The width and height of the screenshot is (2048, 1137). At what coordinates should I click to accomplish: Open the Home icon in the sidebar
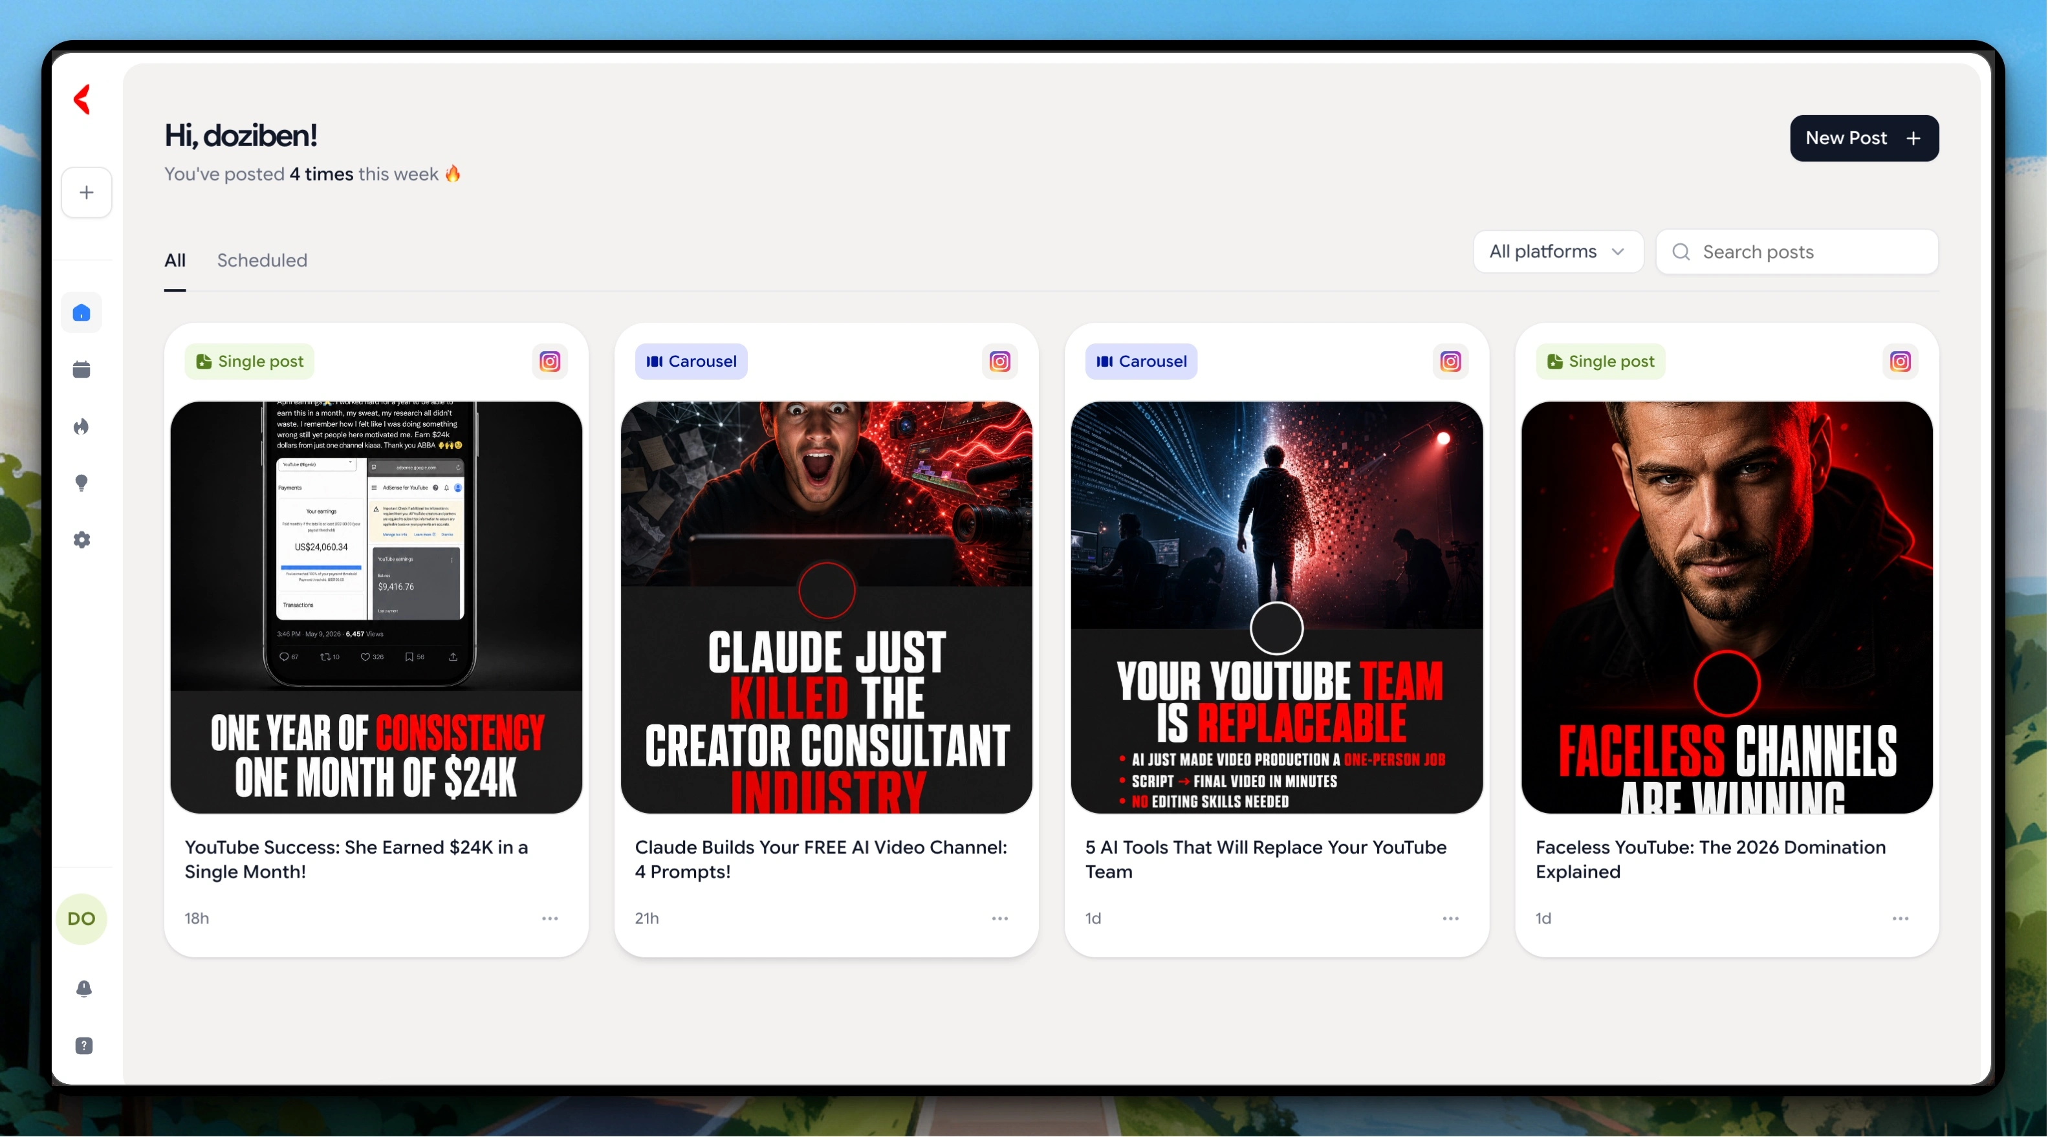[82, 312]
